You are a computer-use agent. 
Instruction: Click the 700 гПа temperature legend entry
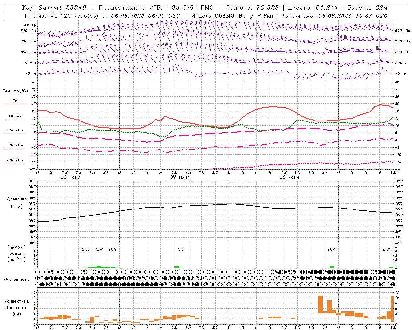pos(15,145)
